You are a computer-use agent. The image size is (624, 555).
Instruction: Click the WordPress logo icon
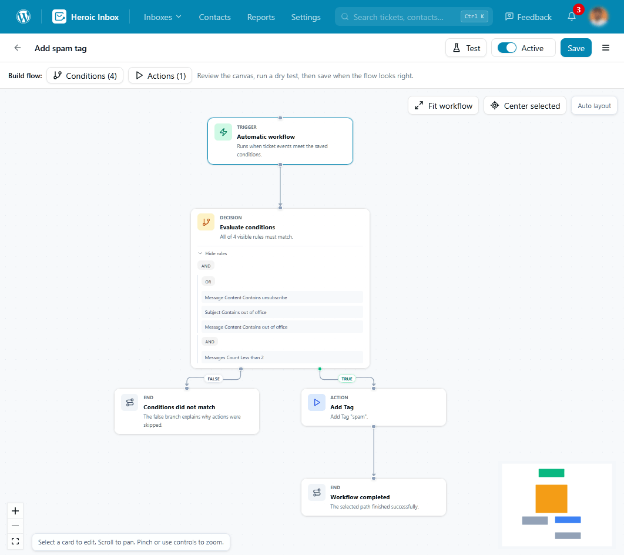pos(24,16)
